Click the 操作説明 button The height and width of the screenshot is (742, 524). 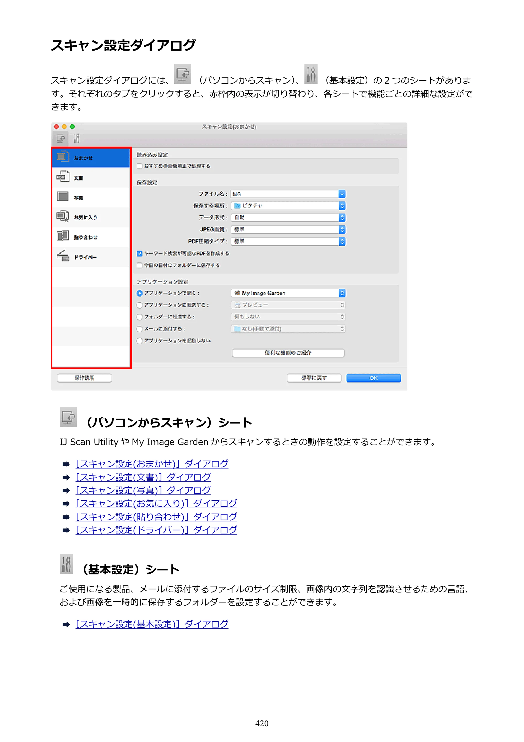[x=84, y=378]
